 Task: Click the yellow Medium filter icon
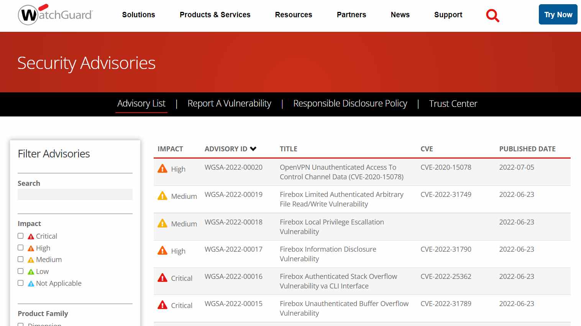(x=31, y=260)
